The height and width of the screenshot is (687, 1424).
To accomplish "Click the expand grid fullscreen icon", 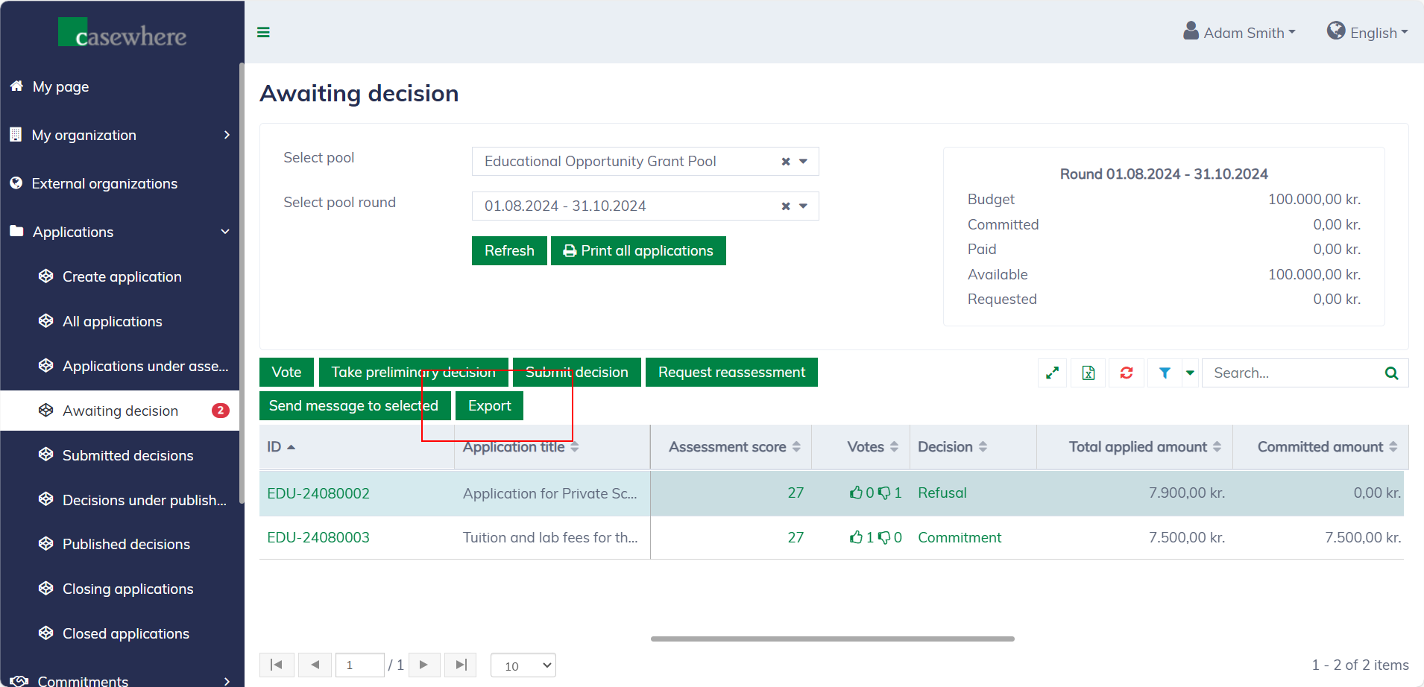I will point(1052,373).
